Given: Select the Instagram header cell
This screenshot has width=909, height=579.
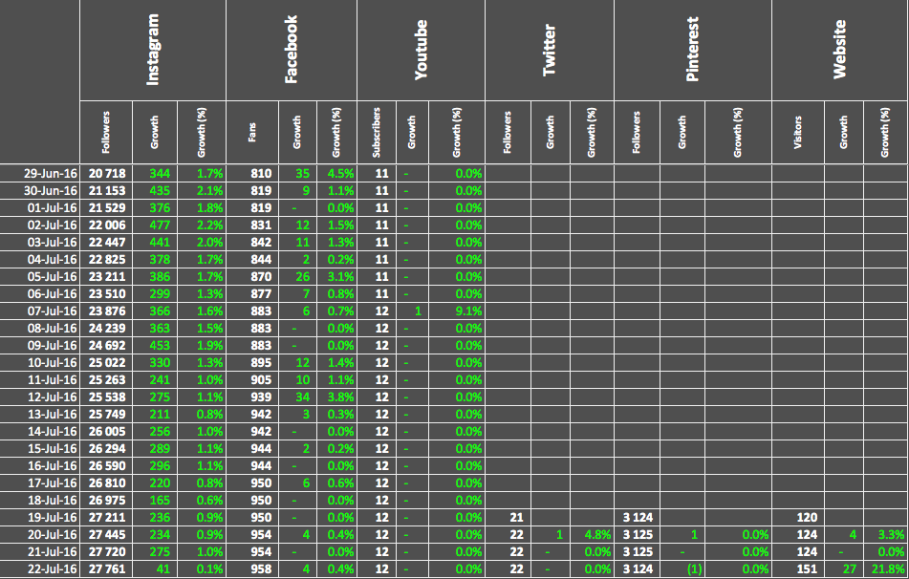Looking at the screenshot, I should [x=153, y=51].
